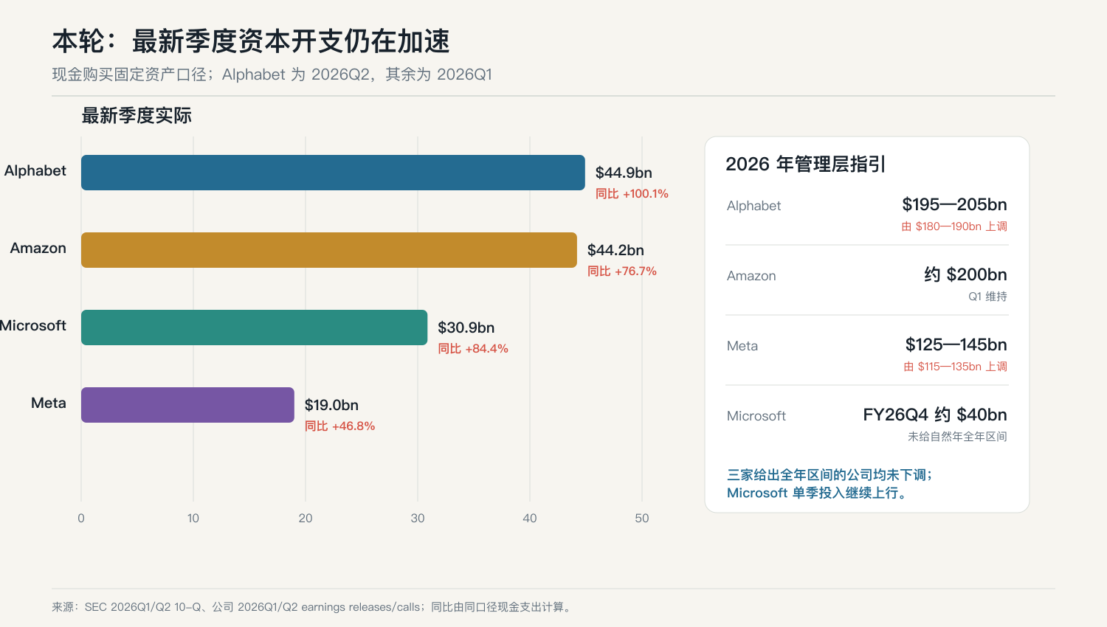Click the Microsoft chart axis label

click(x=33, y=325)
